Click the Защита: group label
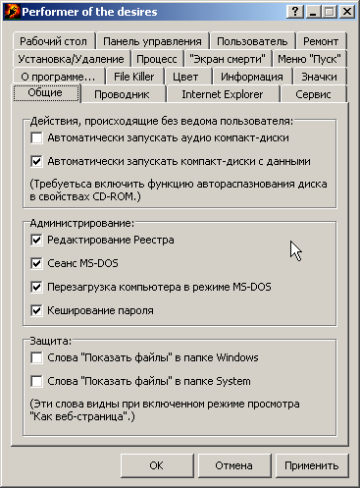This screenshot has height=488, width=360. [51, 341]
